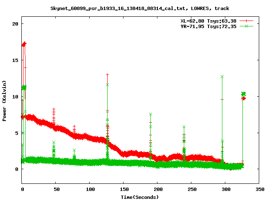Click the x-axis tick label 300
Image resolution: width=268 pixels, height=201 pixels.
click(226, 189)
